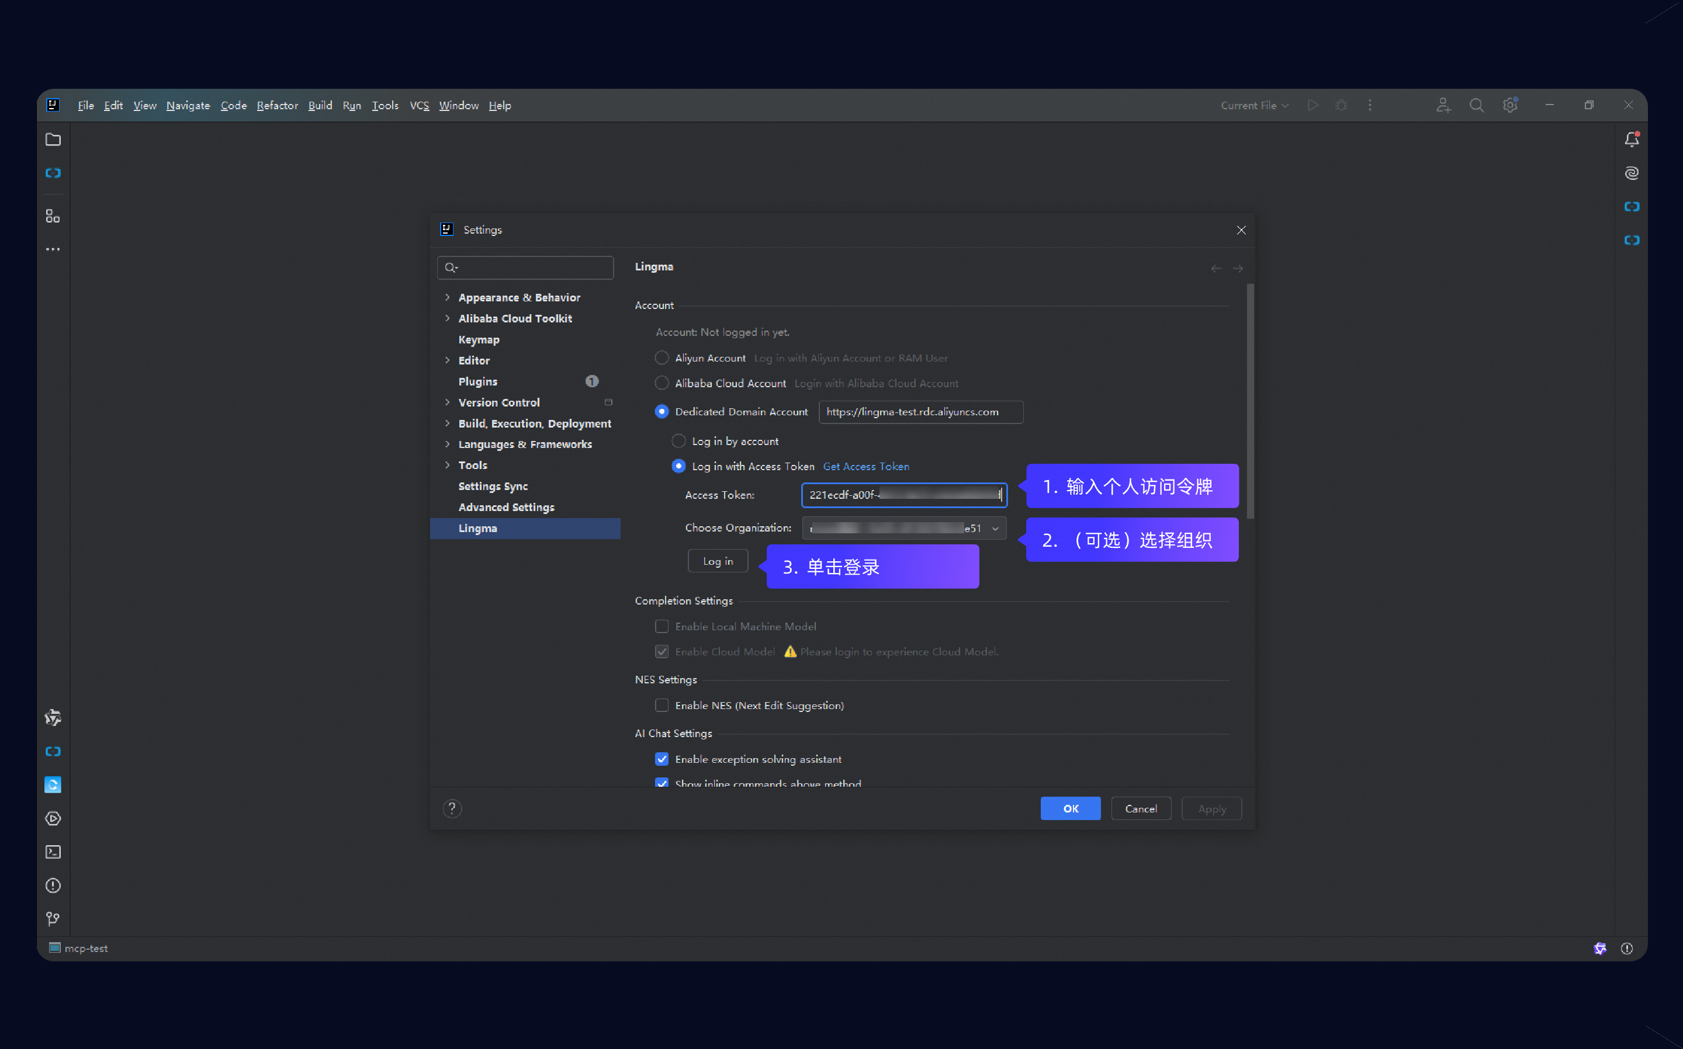The width and height of the screenshot is (1683, 1049).
Task: Expand the Version Control settings node
Action: (448, 402)
